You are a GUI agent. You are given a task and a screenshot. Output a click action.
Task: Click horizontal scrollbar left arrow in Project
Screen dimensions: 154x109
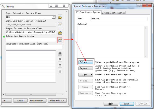click(4, 94)
